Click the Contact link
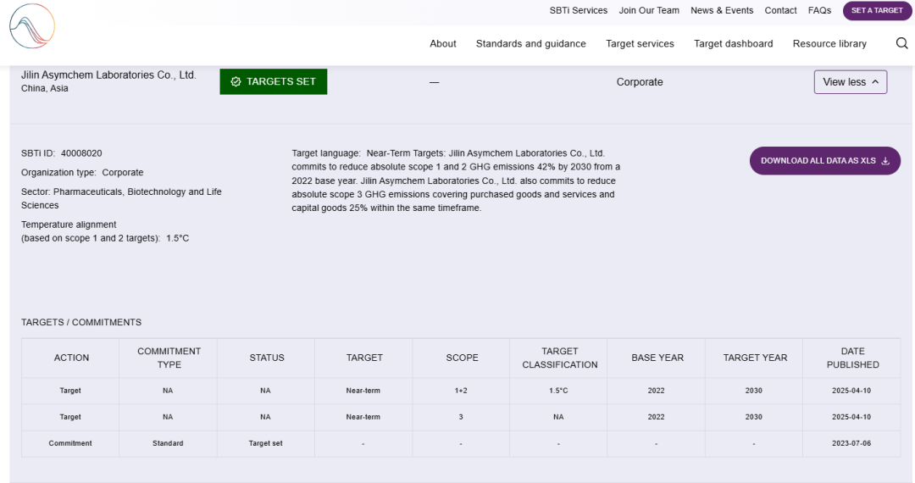The width and height of the screenshot is (915, 483). point(780,11)
